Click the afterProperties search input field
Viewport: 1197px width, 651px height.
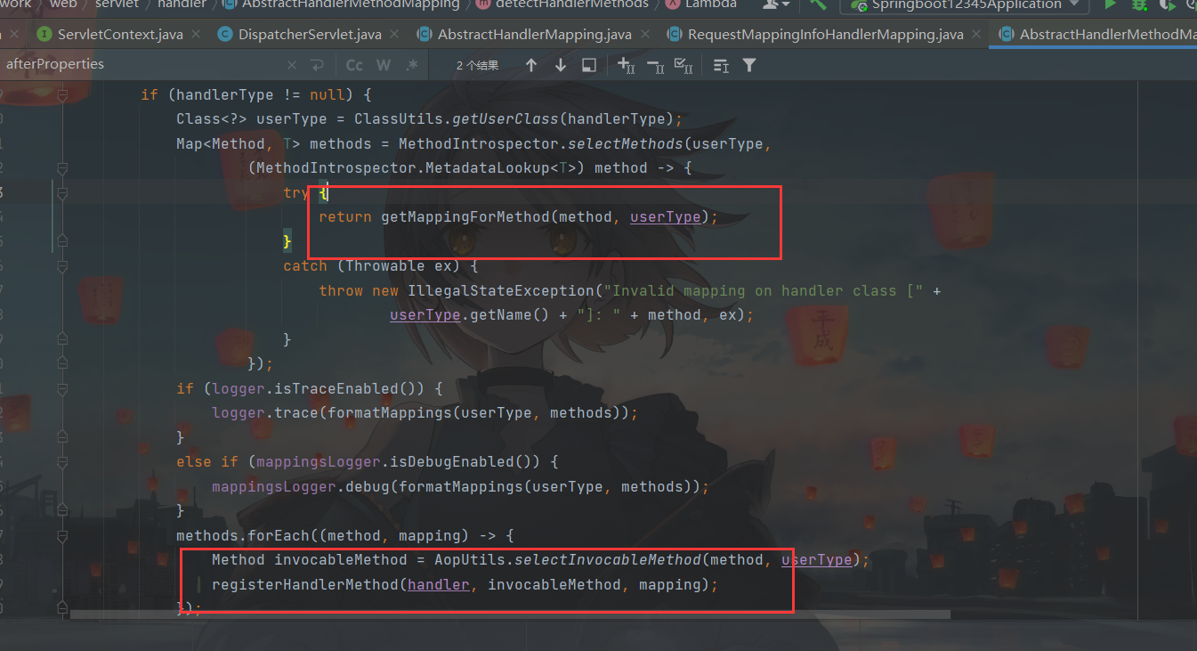tap(142, 64)
